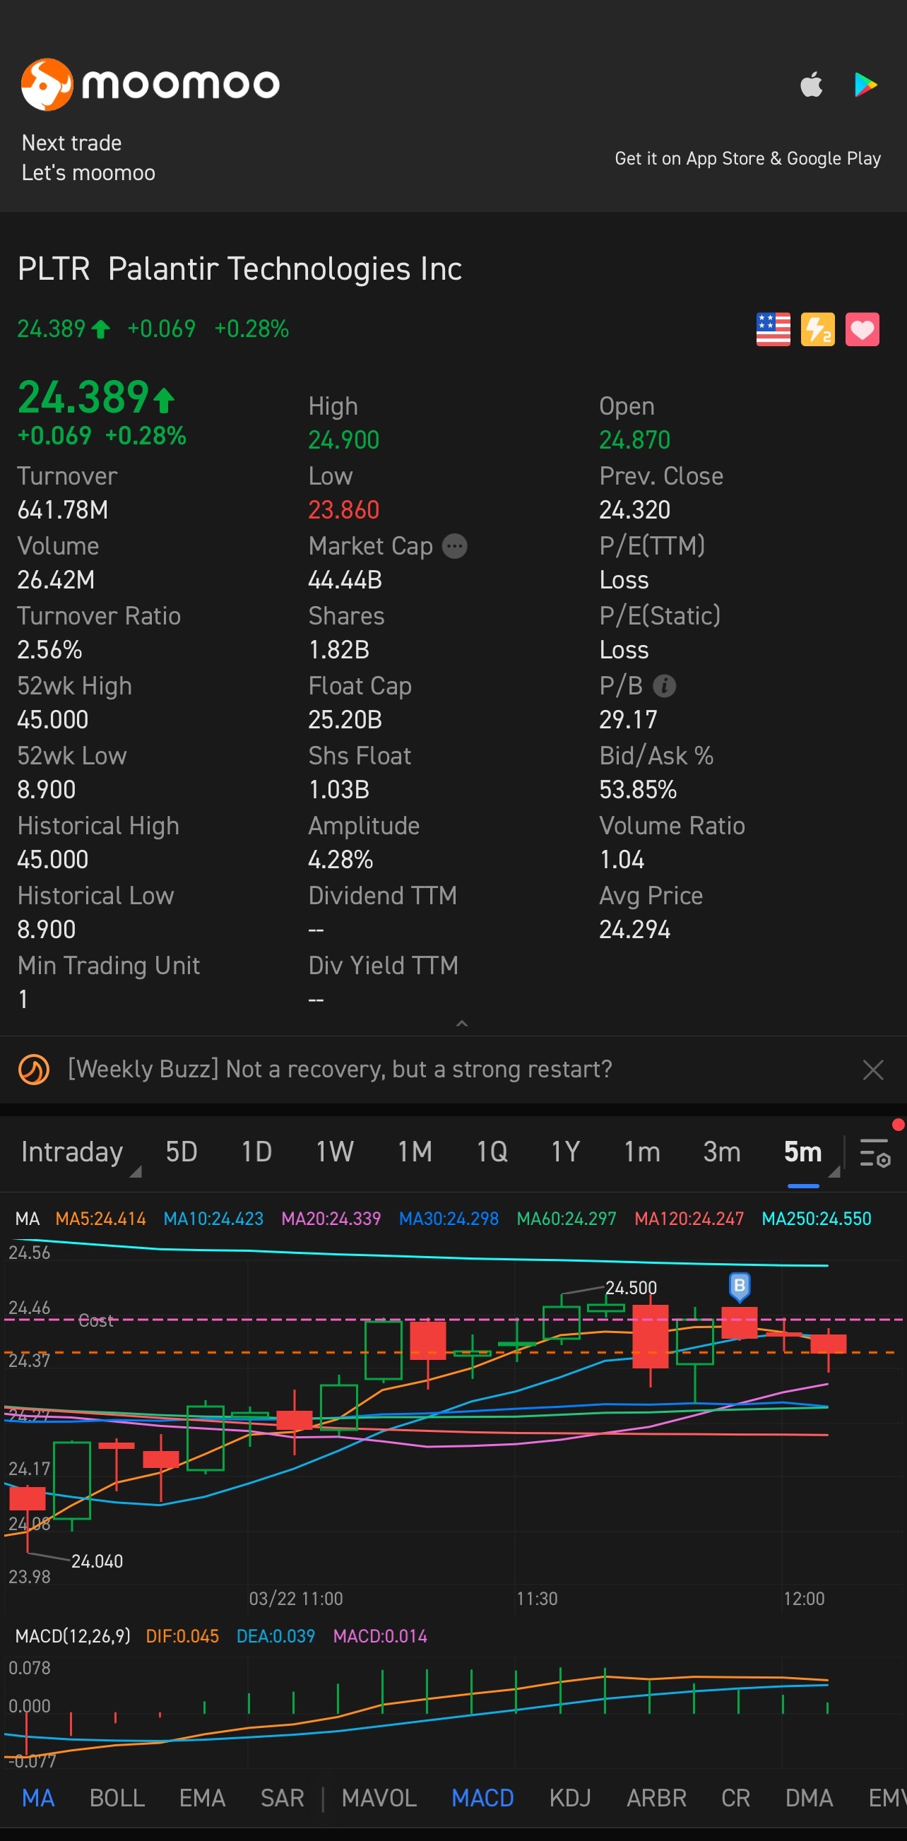Tap the Turnover value 641.78M

point(63,509)
